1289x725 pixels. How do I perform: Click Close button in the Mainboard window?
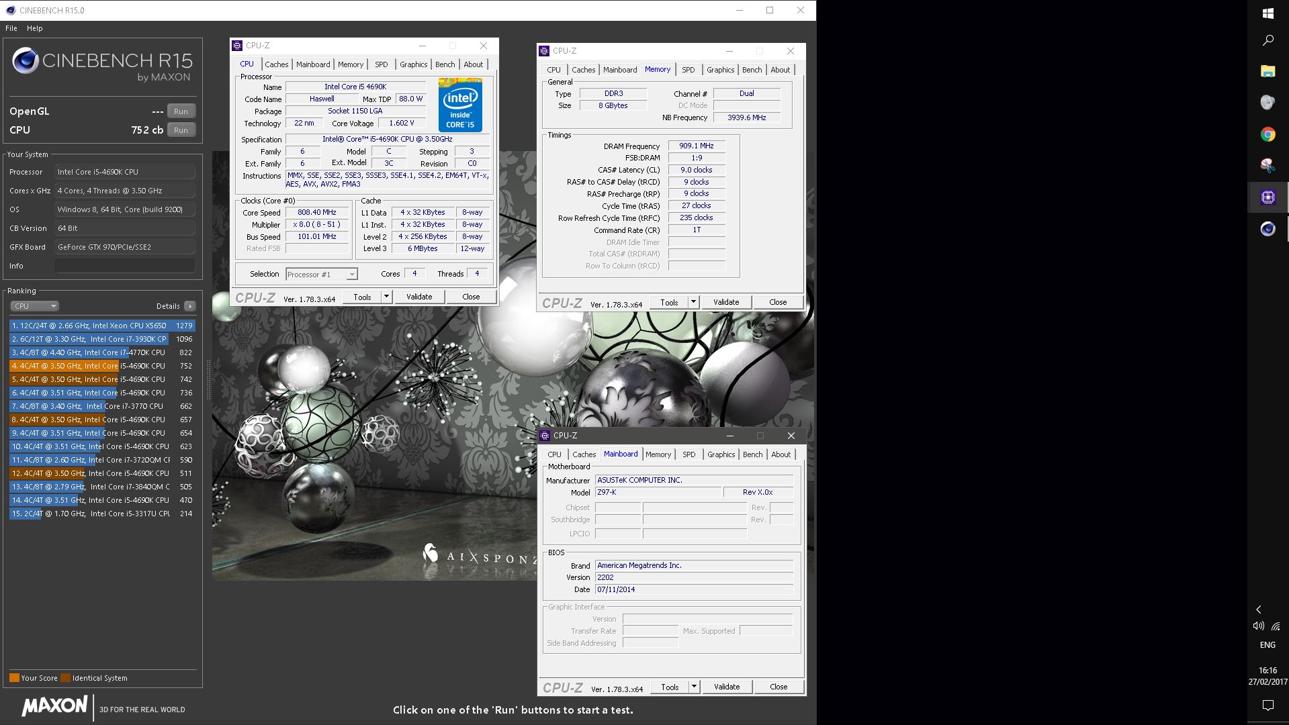coord(779,687)
